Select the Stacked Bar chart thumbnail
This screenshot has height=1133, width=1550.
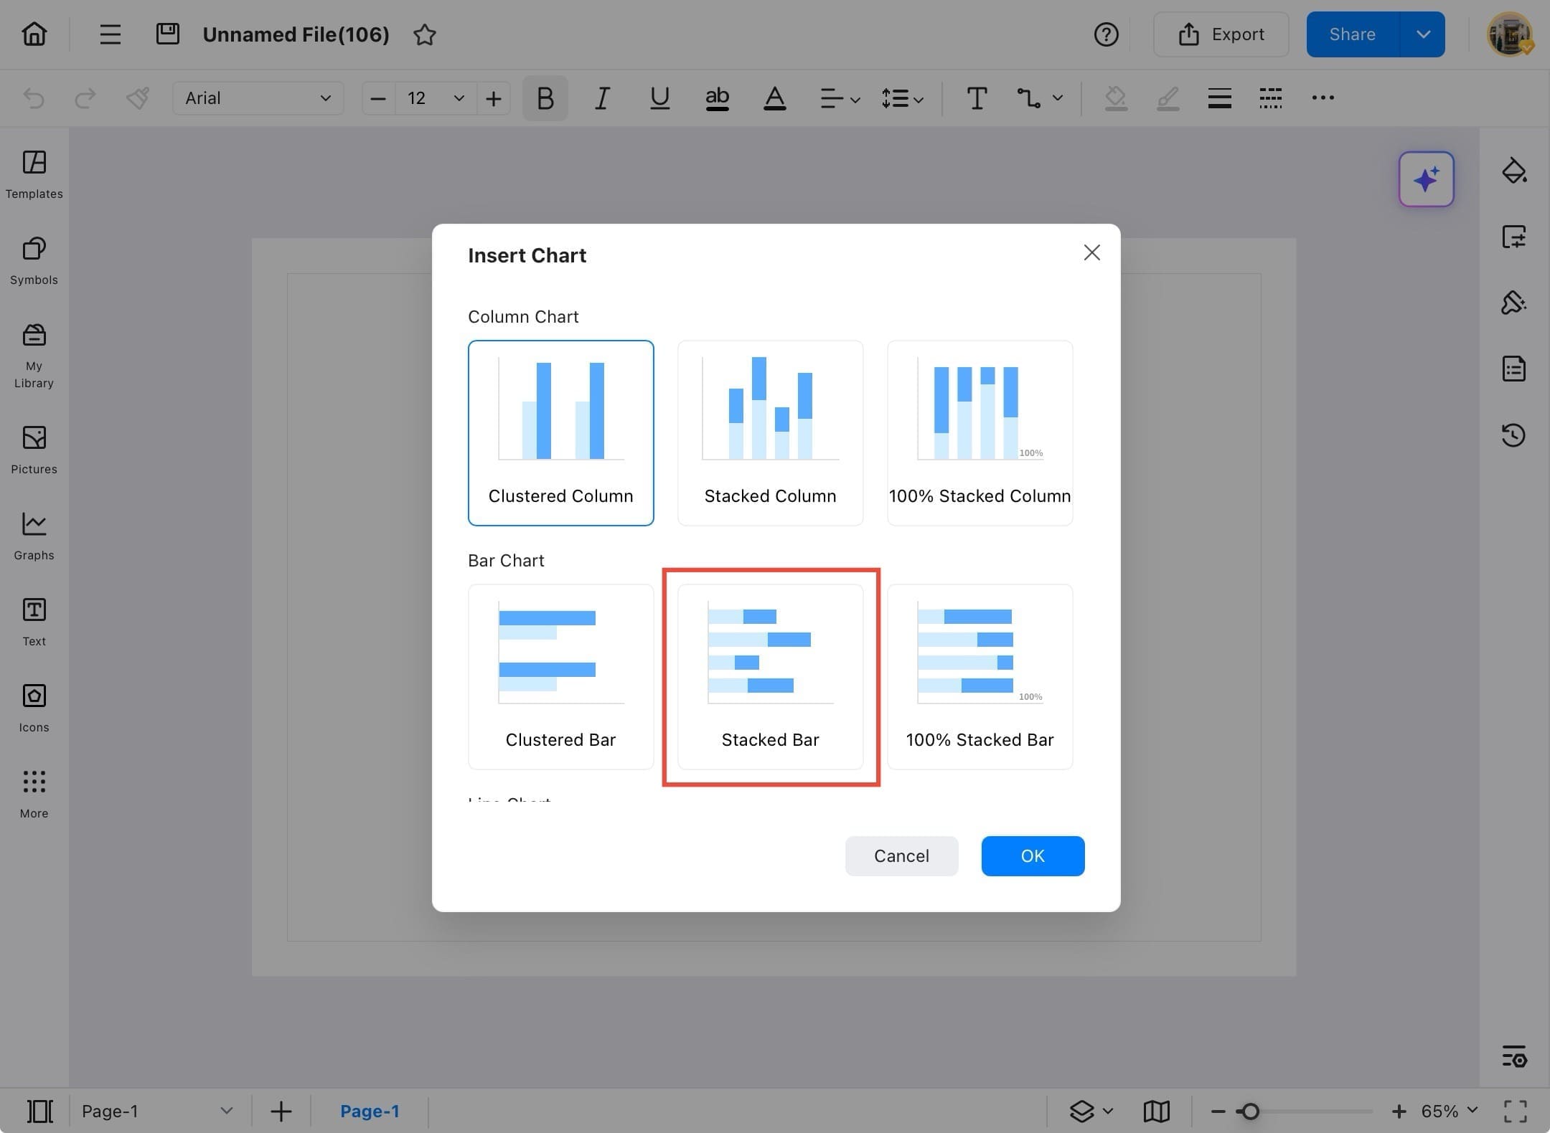[x=770, y=674]
